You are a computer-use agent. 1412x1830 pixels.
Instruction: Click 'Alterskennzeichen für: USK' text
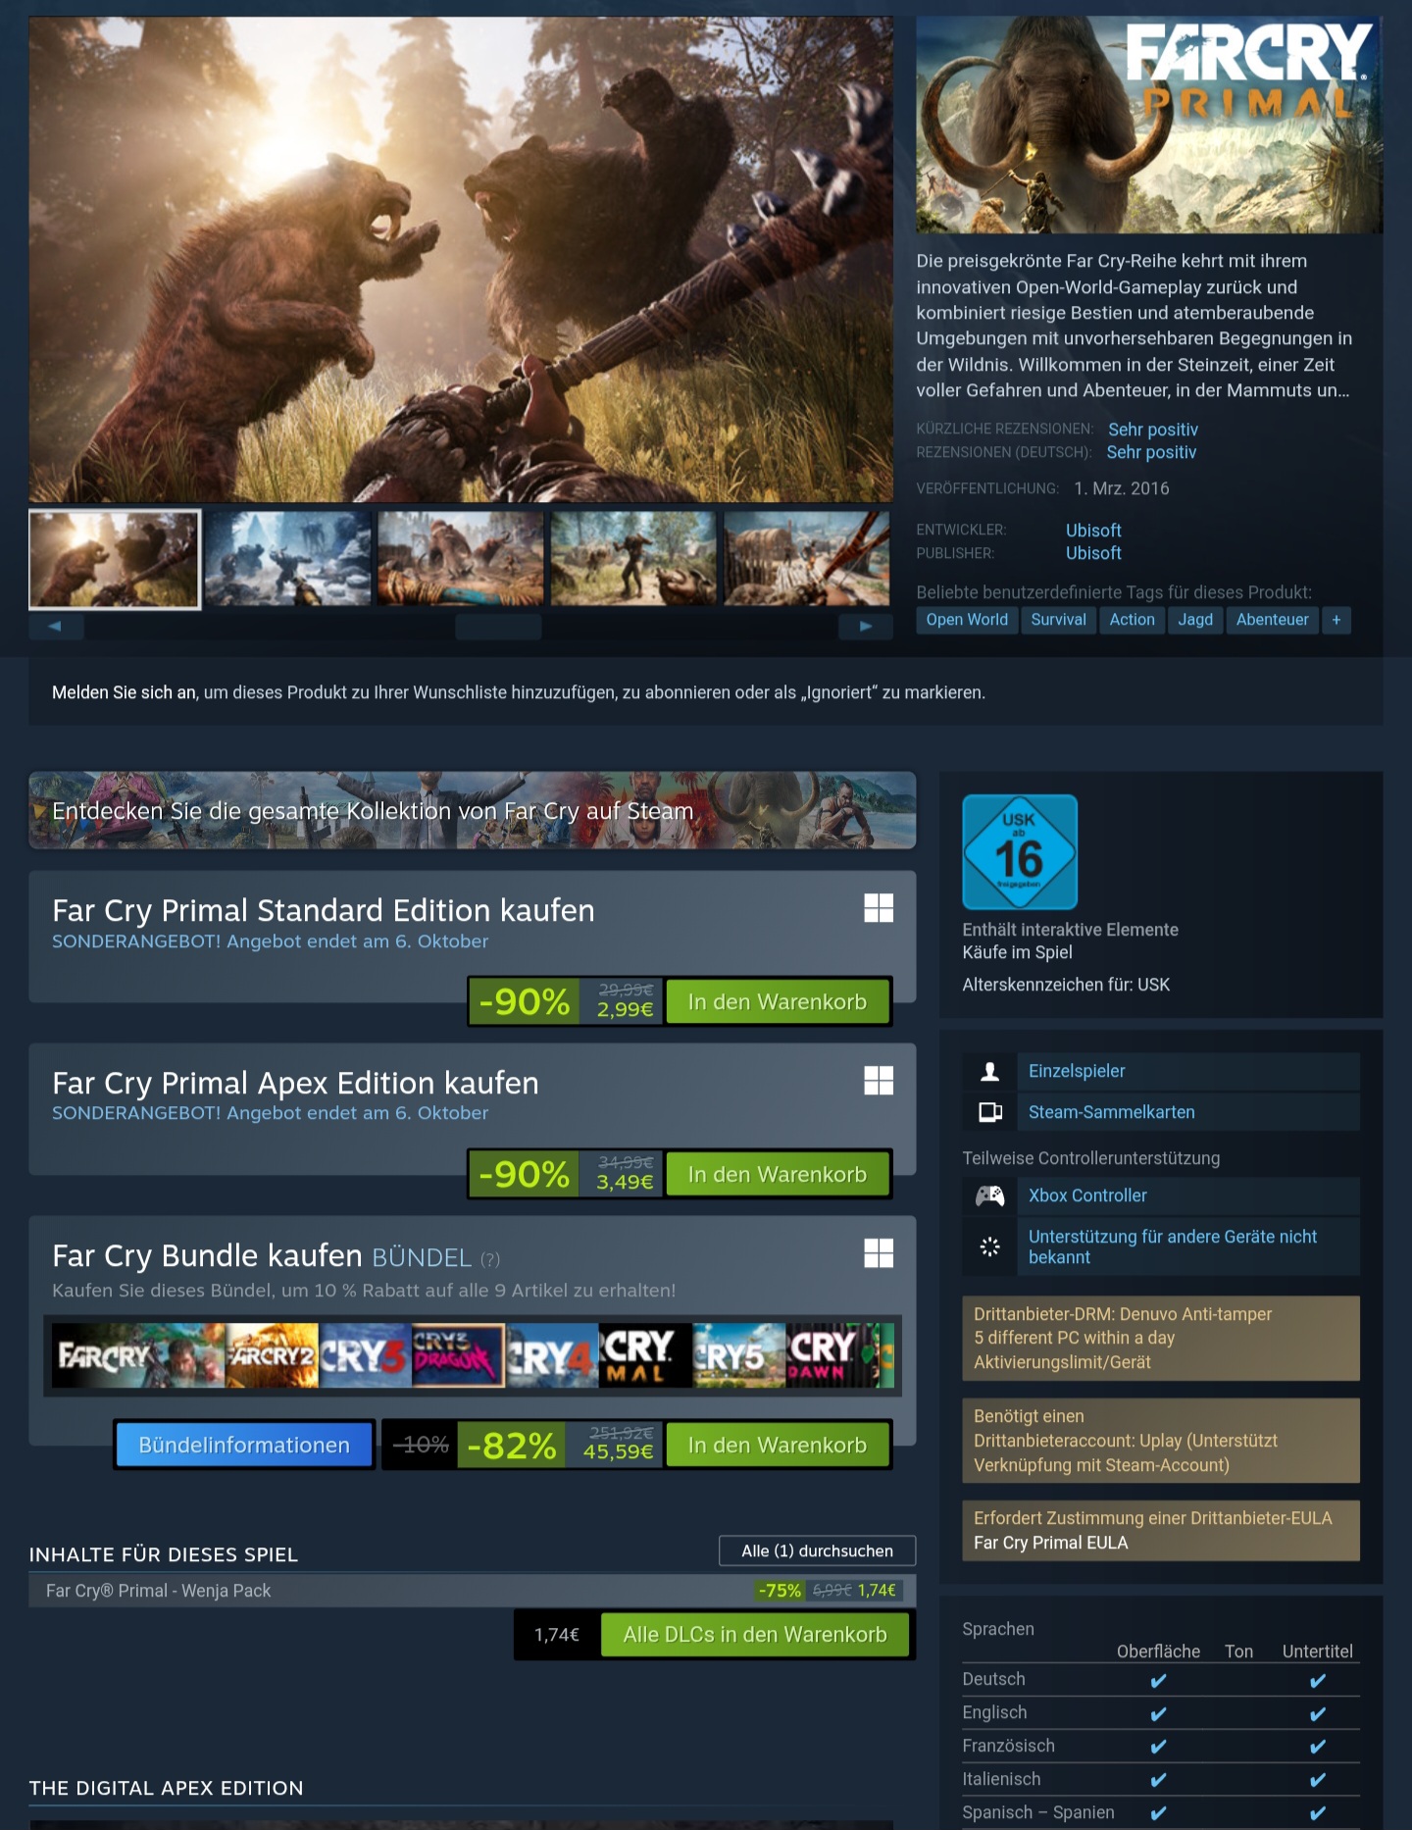pos(1066,985)
